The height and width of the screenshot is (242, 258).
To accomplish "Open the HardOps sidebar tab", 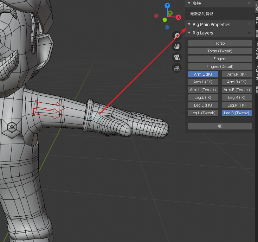I will point(257,72).
